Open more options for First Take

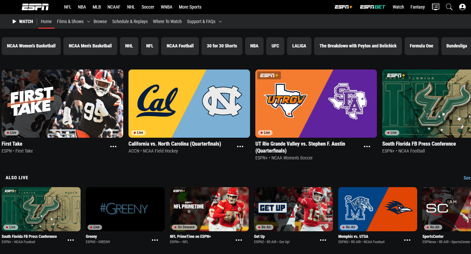click(113, 146)
